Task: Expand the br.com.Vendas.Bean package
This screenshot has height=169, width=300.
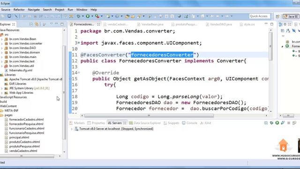Action: 2,39
